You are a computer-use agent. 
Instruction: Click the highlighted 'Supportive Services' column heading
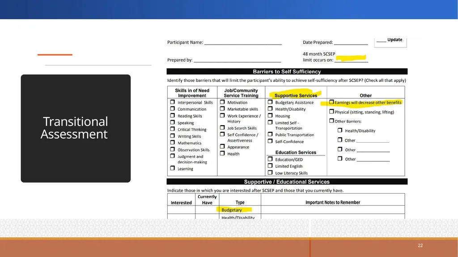[296, 95]
